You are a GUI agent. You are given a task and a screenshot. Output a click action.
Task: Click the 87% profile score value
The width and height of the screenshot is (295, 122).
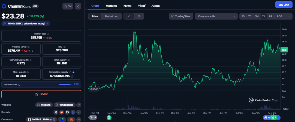[x=76, y=85]
